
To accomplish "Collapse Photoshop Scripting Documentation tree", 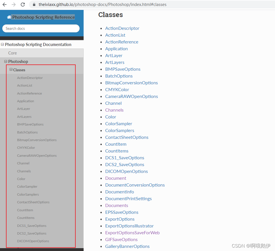I will tap(3, 45).
